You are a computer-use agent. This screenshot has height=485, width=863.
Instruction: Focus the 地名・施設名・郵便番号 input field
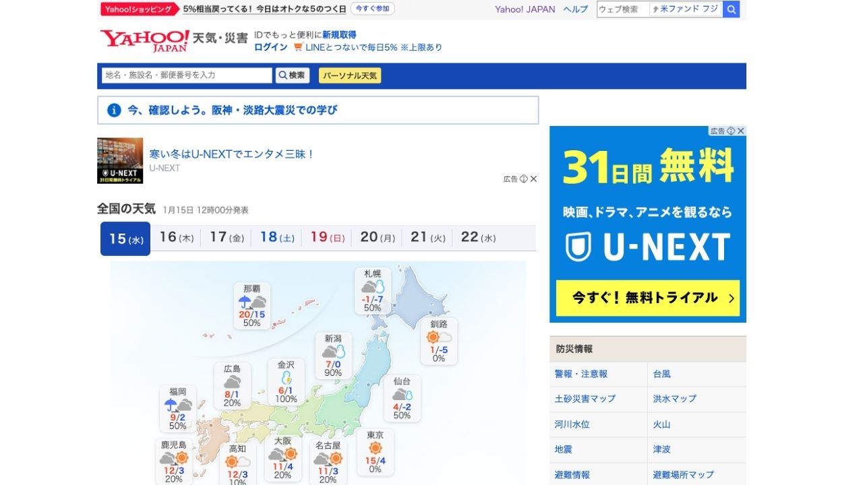pos(187,75)
